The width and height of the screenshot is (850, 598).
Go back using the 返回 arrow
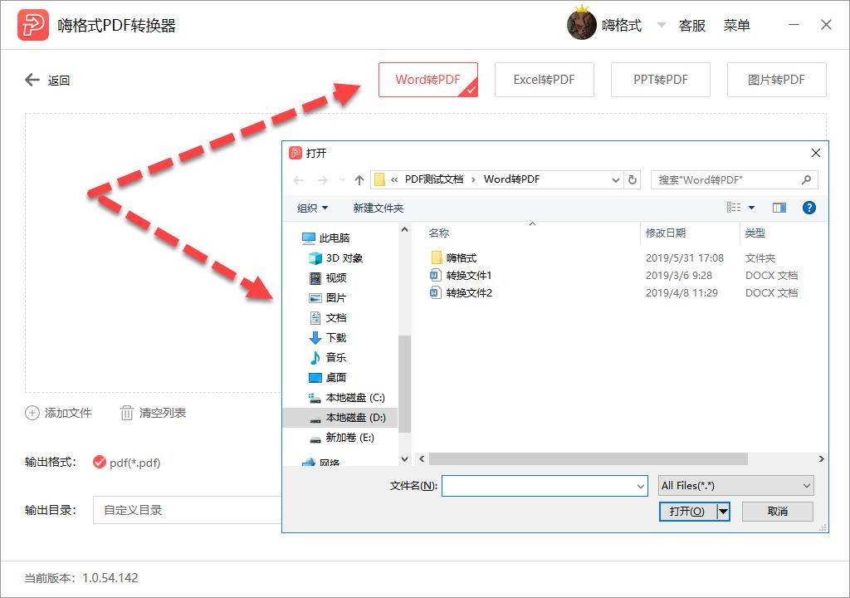click(x=32, y=80)
